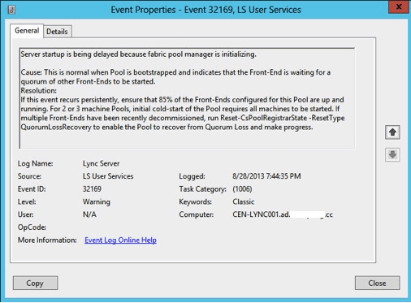Click the event viewer icon in title bar
Image resolution: width=411 pixels, height=303 pixels.
[11, 10]
